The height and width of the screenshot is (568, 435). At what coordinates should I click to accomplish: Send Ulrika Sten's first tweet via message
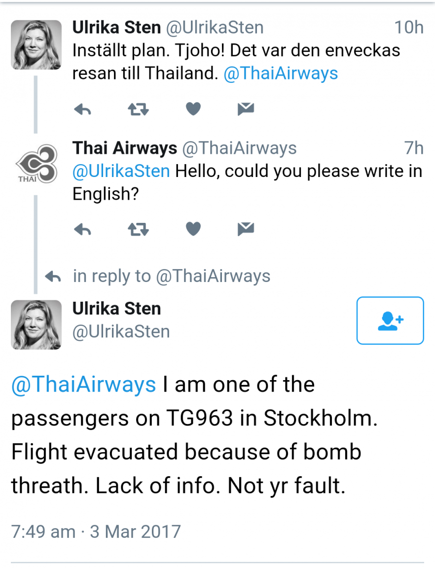pos(246,108)
